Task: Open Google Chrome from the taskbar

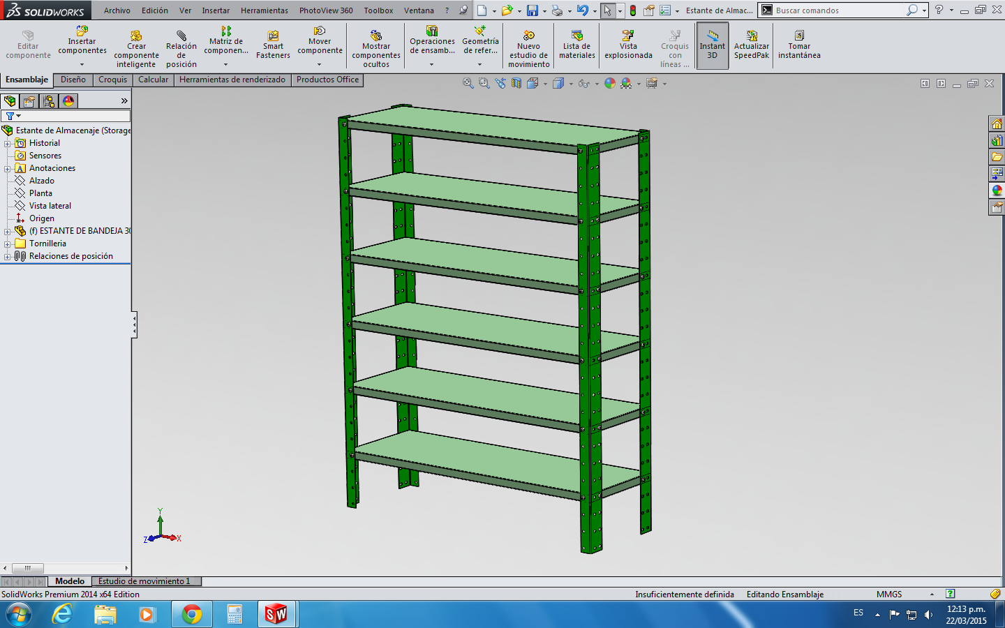Action: pos(192,615)
